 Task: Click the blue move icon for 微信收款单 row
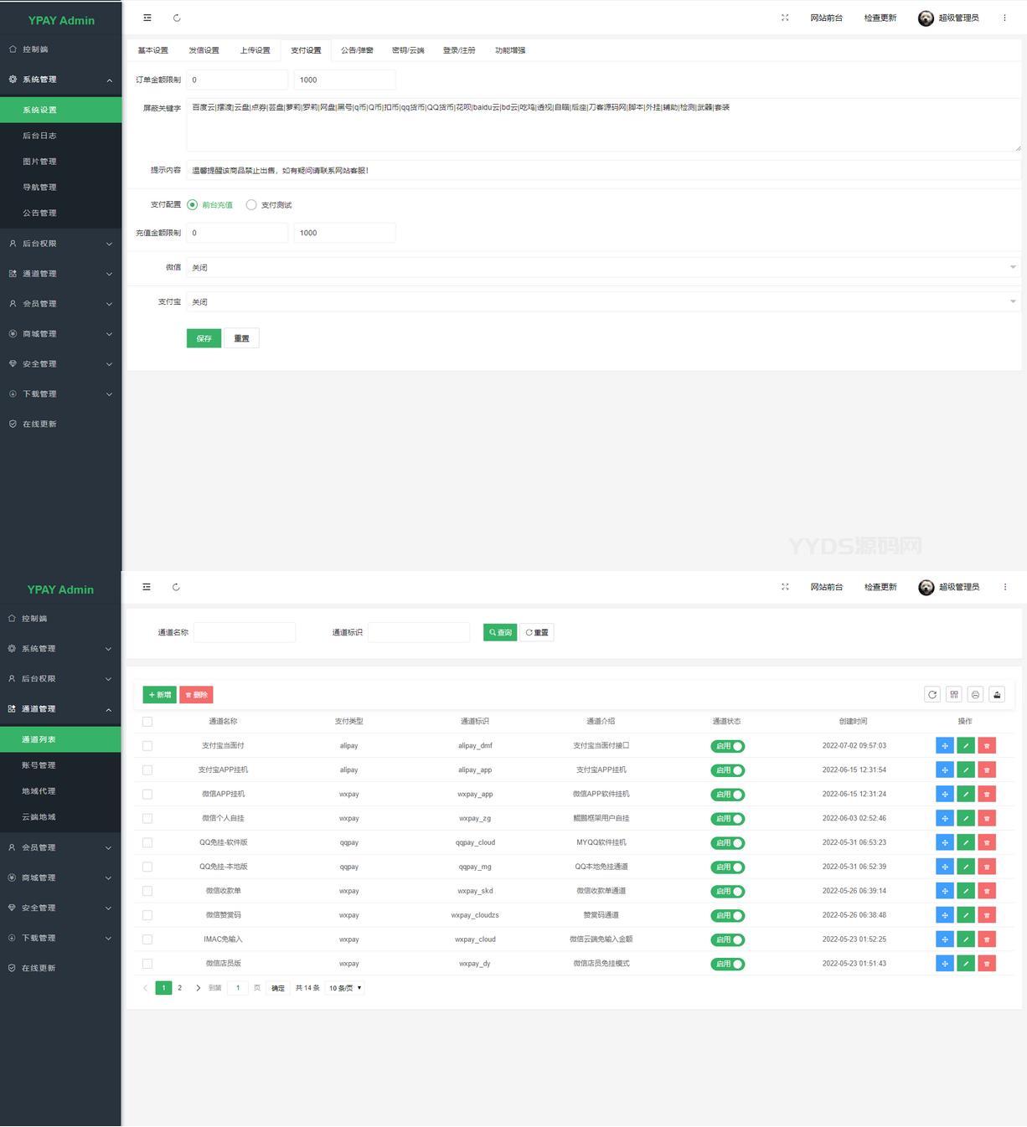pyautogui.click(x=944, y=891)
